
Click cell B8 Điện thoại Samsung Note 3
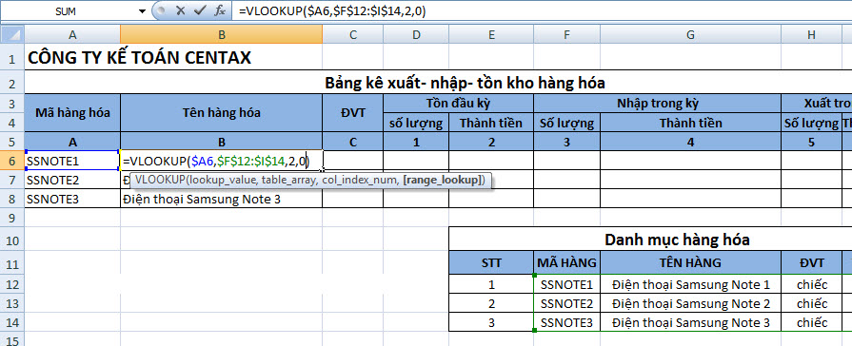pos(221,199)
